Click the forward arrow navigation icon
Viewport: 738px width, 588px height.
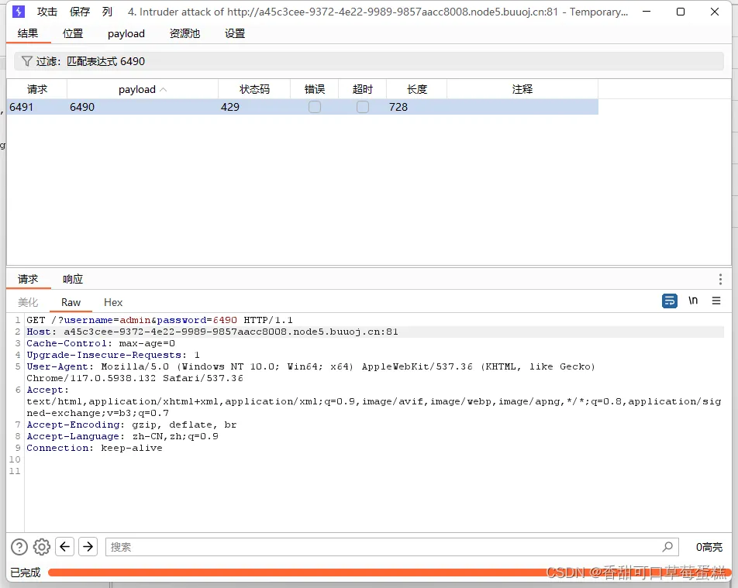(x=88, y=546)
